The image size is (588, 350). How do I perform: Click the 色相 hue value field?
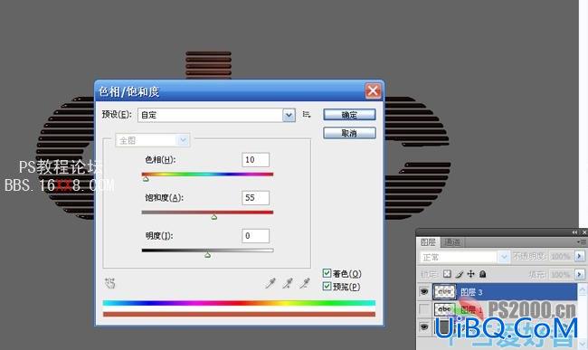tap(255, 160)
